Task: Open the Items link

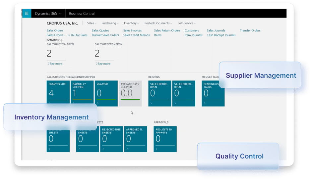Action: pyautogui.click(x=158, y=35)
